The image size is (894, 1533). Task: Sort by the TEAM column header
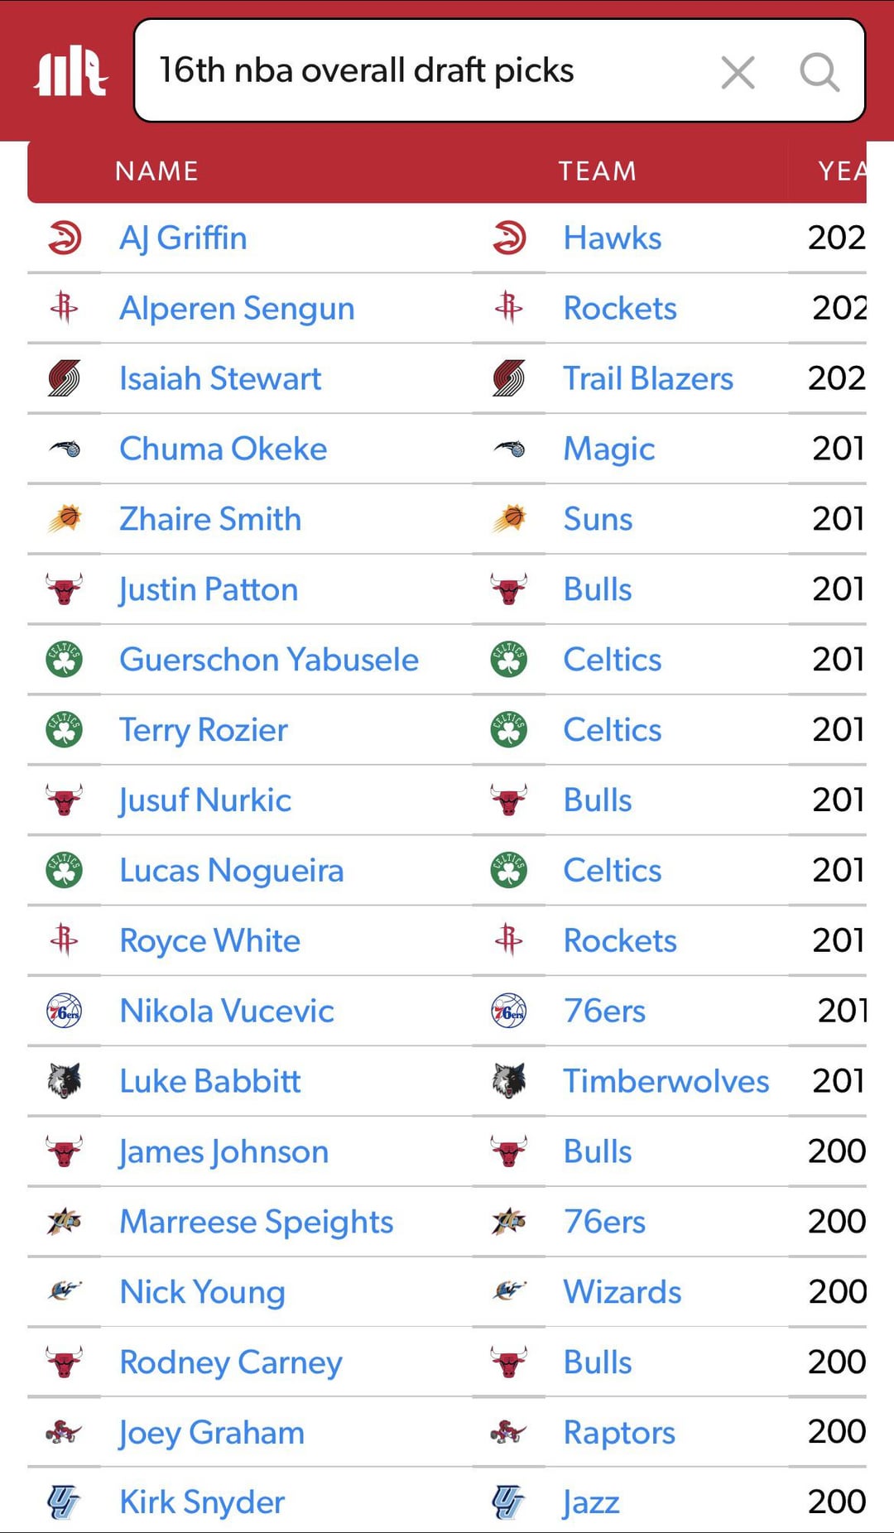coord(597,171)
